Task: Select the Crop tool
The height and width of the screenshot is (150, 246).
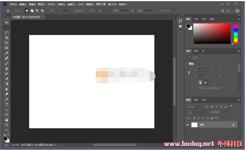Action: (x=6, y=43)
